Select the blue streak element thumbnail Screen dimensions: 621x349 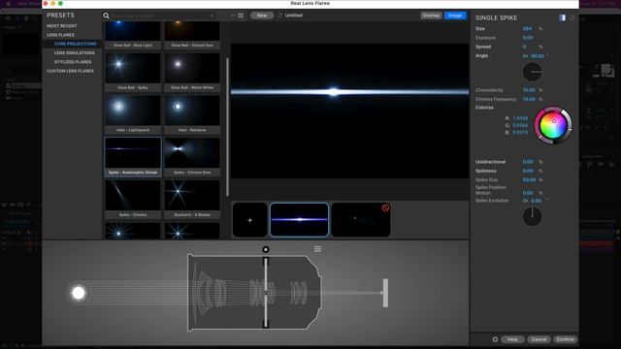click(x=299, y=220)
